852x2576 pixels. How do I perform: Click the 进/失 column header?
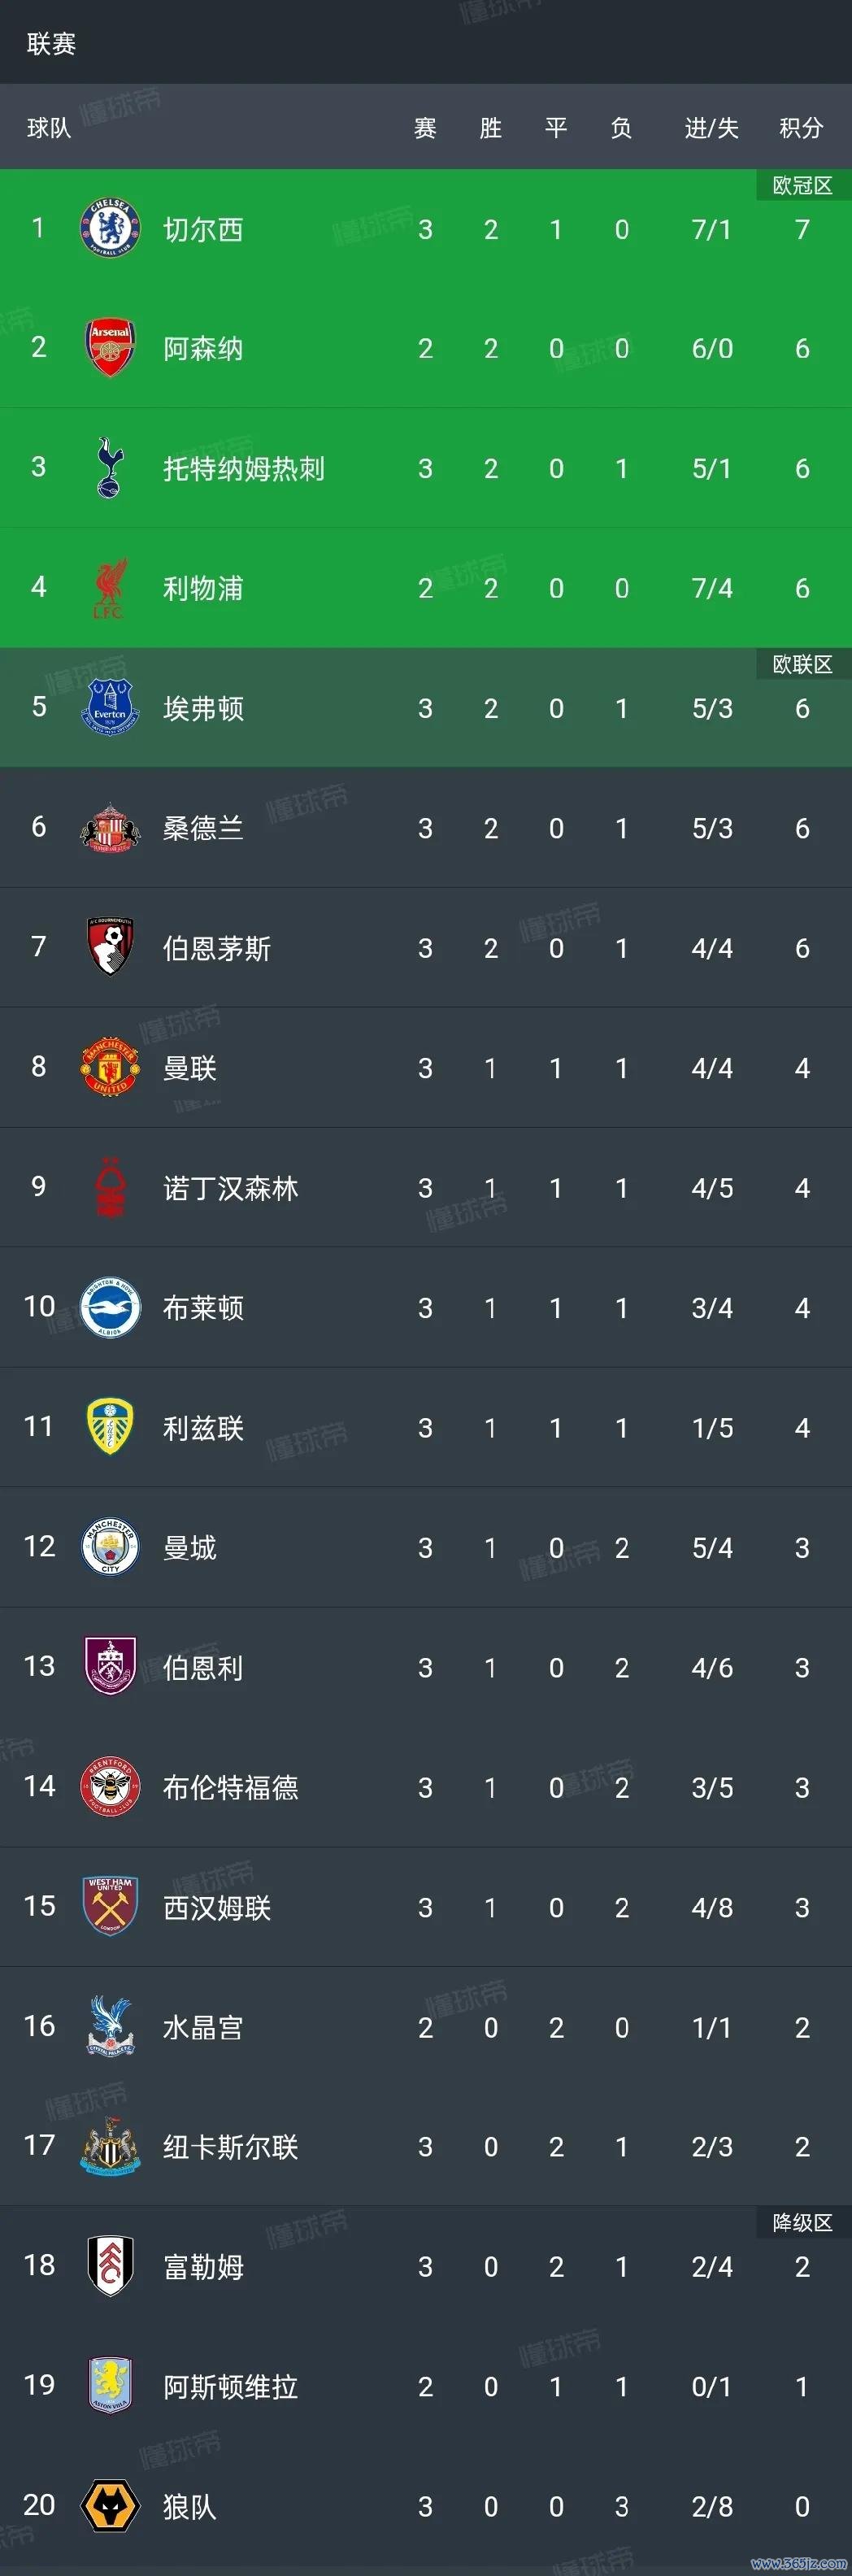tap(712, 128)
